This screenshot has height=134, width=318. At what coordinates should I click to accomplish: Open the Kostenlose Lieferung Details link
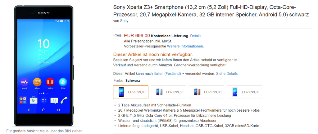coord(196,36)
